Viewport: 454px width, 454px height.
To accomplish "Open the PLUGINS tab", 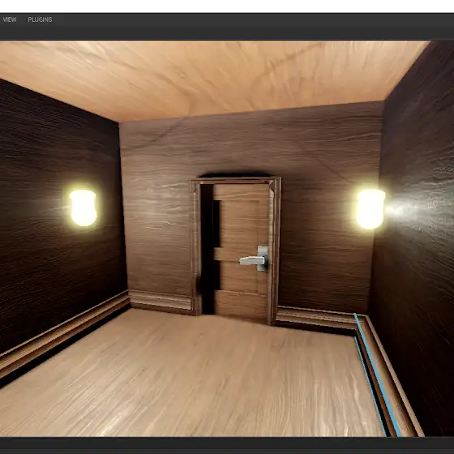I will click(x=40, y=19).
